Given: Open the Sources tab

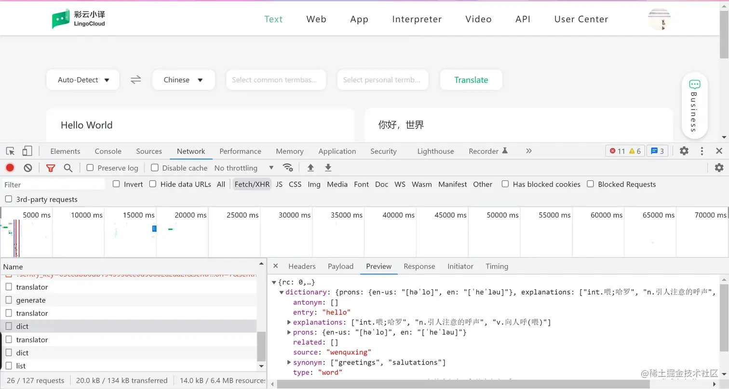Looking at the screenshot, I should (149, 151).
